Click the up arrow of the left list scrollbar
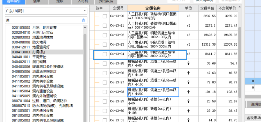The width and height of the screenshot is (261, 122). tap(85, 27)
